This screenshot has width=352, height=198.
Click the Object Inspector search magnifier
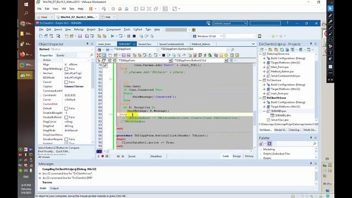91,55
